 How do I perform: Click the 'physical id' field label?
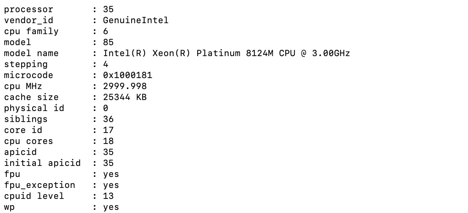(x=34, y=108)
